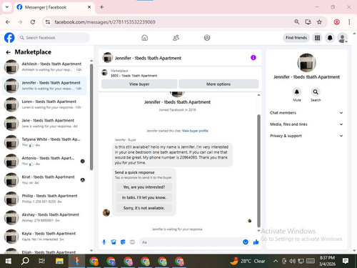This screenshot has height=268, width=357.
Task: Open Windows Task View
Action: coord(41,261)
